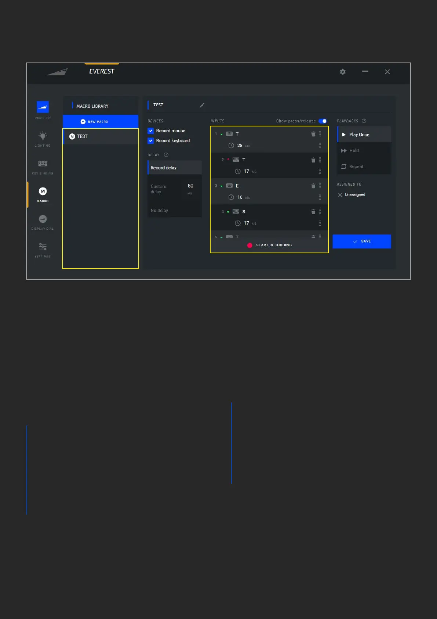The width and height of the screenshot is (437, 619).
Task: Toggle Record keyboard checkbox
Action: tap(150, 141)
